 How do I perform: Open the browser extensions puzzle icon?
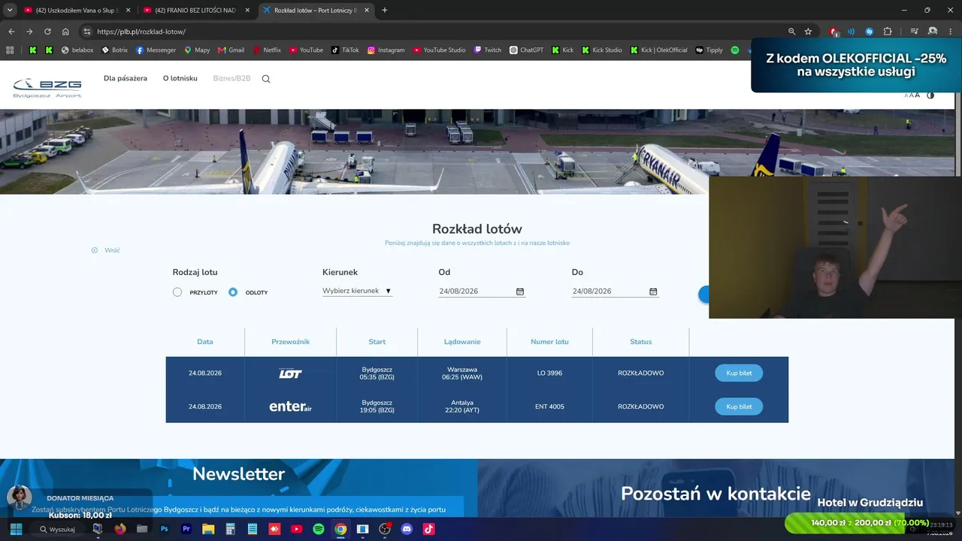888,32
